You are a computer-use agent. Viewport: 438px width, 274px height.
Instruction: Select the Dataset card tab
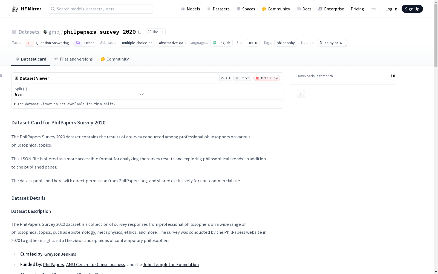[x=31, y=59]
